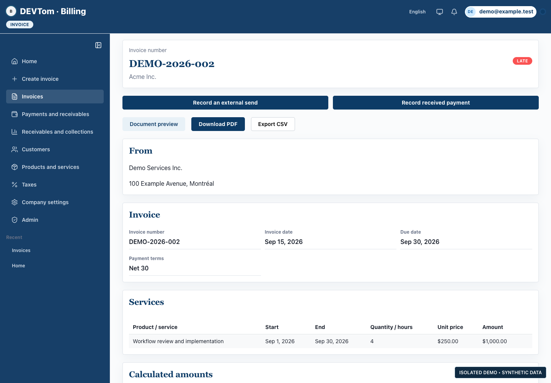Click the DEVTom · Billing app title
Viewport: 551px width, 383px height.
tap(53, 11)
